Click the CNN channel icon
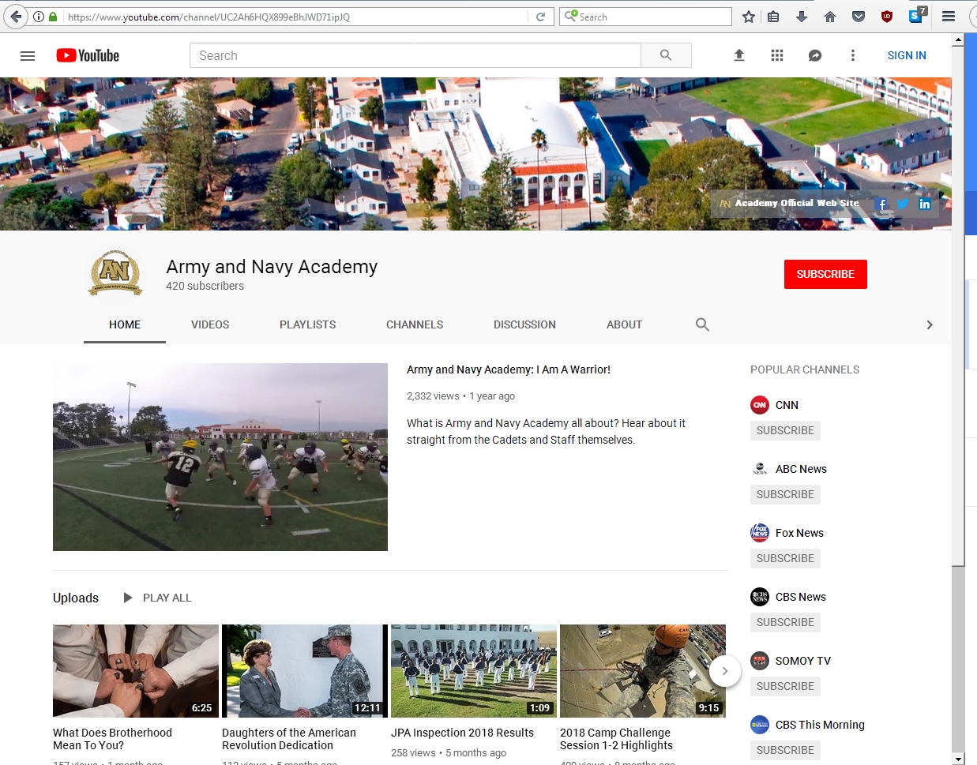The width and height of the screenshot is (977, 765). [760, 405]
